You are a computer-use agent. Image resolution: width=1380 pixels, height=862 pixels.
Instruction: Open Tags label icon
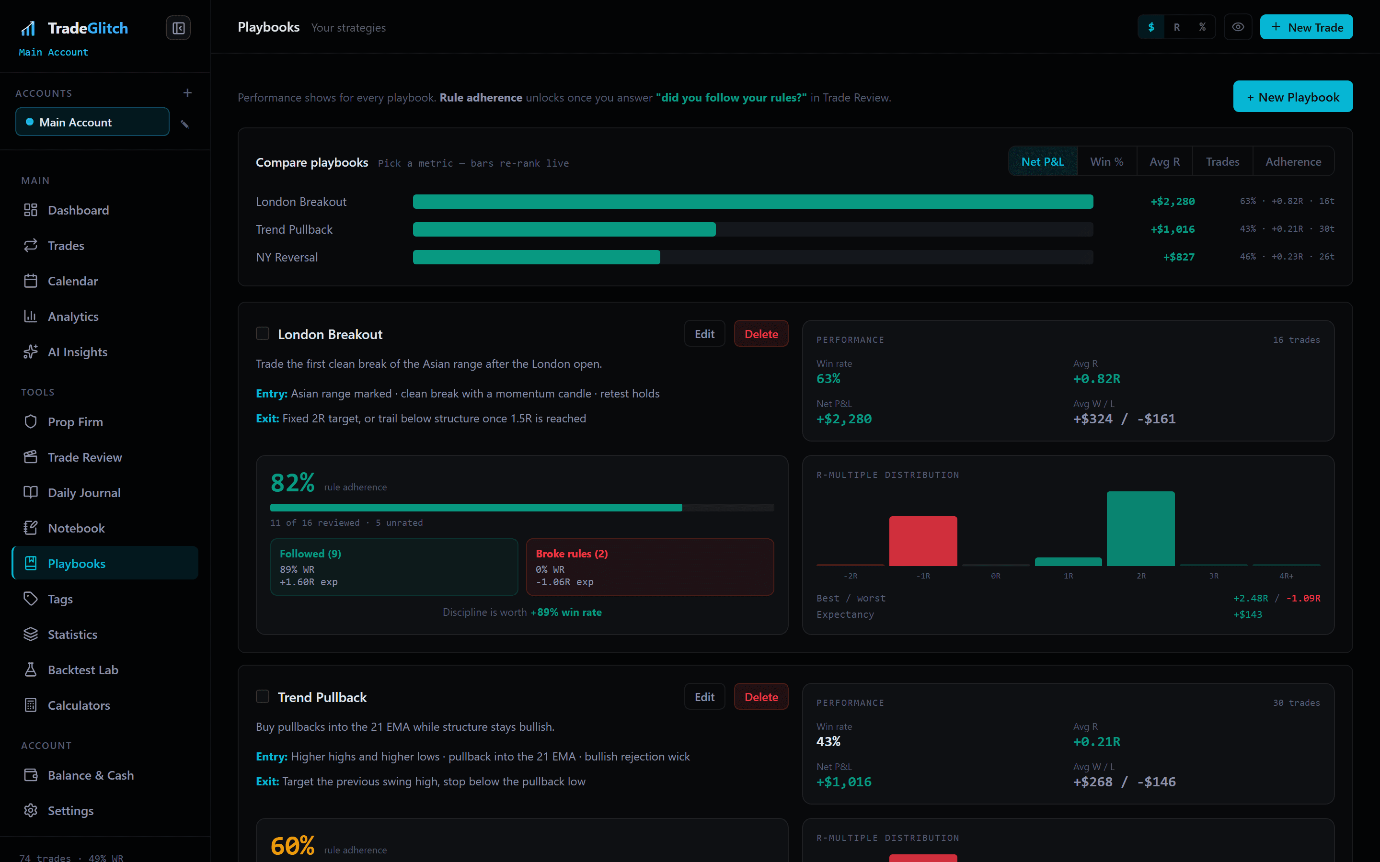pyautogui.click(x=31, y=599)
